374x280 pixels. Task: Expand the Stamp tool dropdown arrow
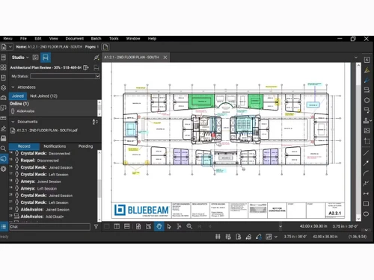pos(371,121)
